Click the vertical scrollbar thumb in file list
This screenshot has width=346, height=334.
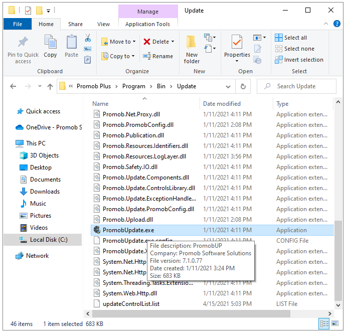click(x=338, y=260)
